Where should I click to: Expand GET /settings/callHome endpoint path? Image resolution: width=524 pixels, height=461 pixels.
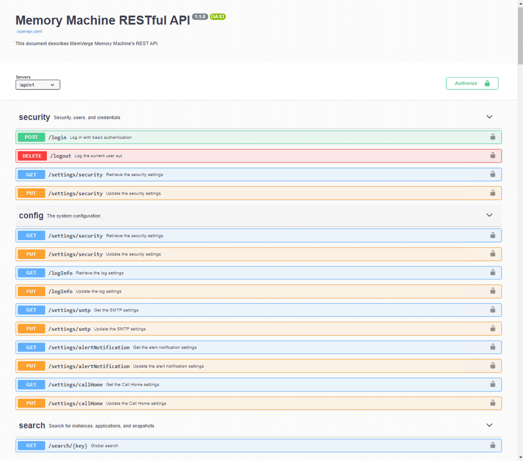click(x=76, y=385)
